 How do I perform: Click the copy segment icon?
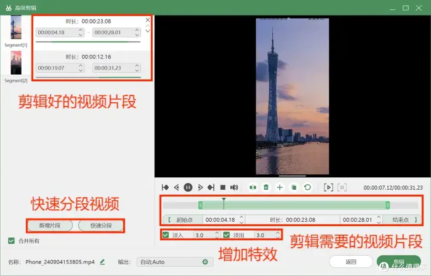[x=294, y=187]
